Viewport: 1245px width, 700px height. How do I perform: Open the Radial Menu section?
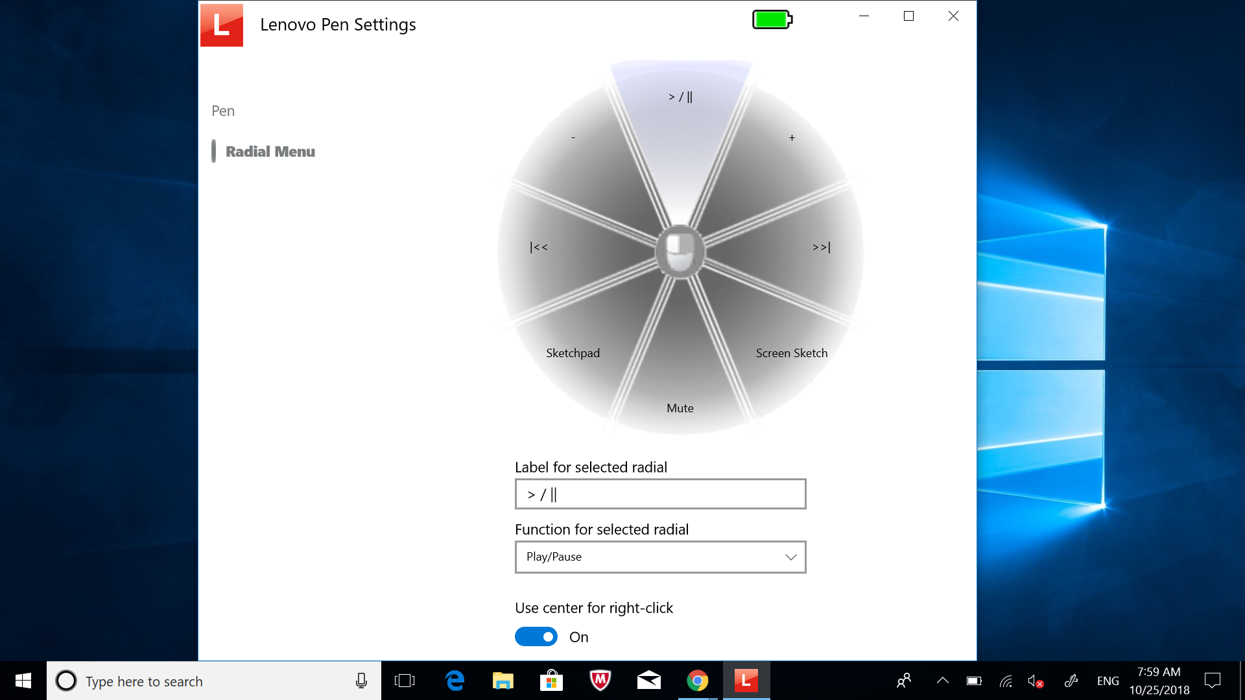(x=270, y=151)
